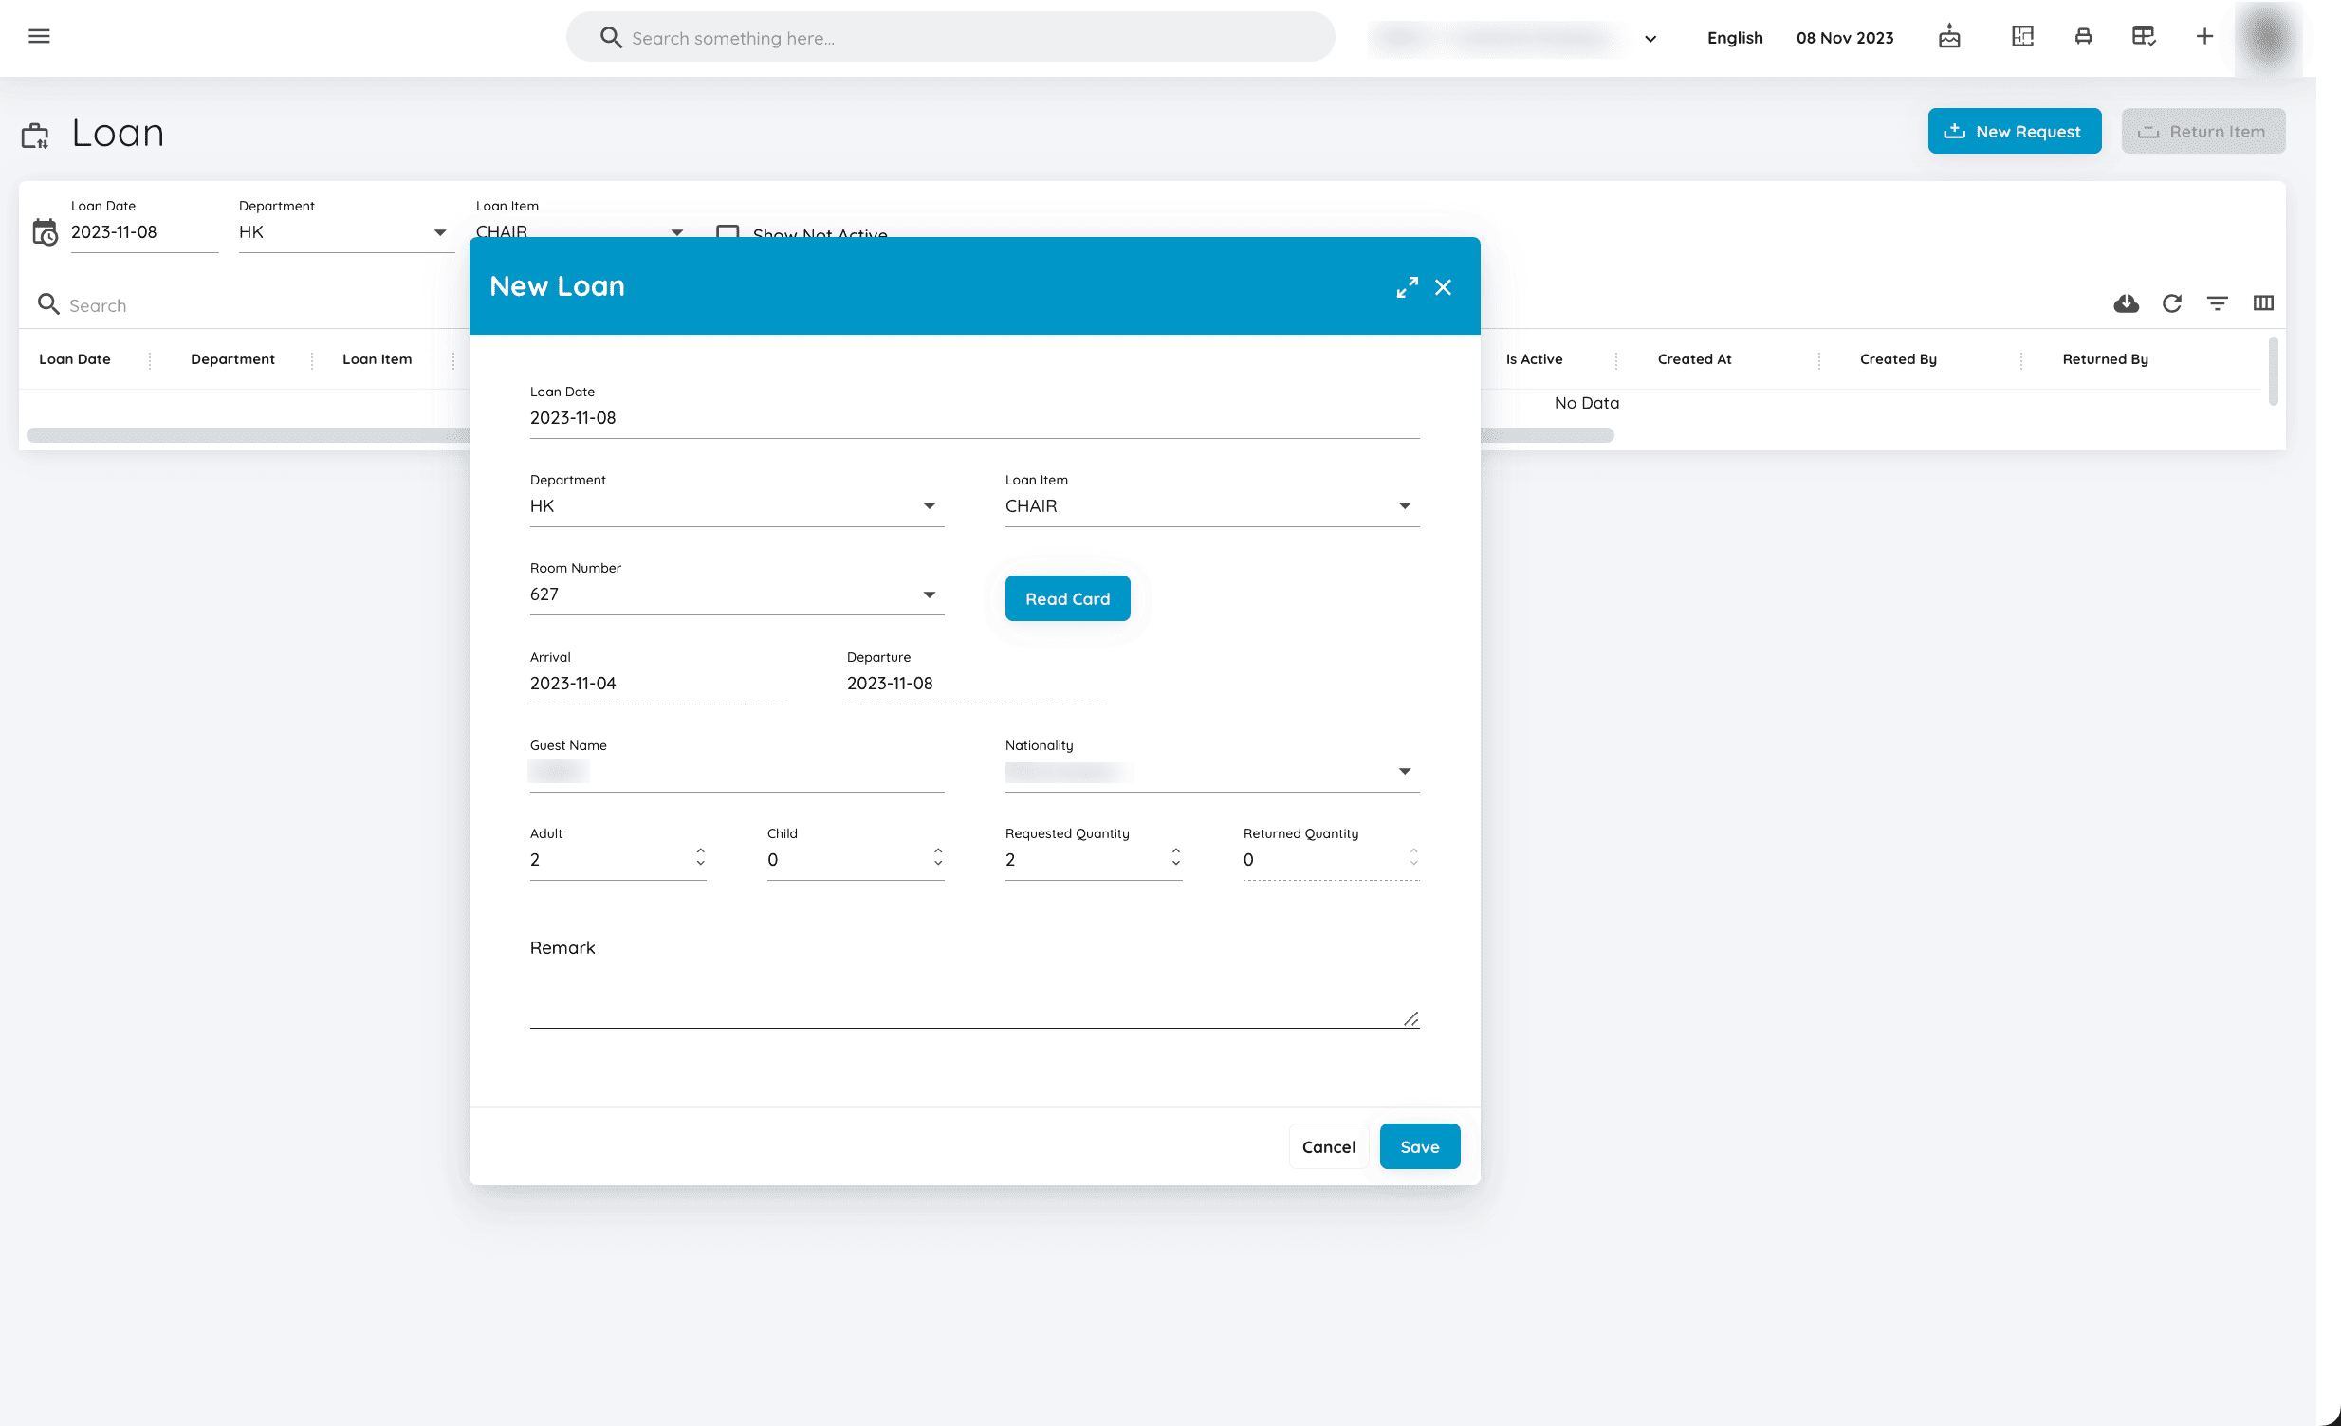Click into the Remark text area
The image size is (2341, 1426).
[975, 983]
